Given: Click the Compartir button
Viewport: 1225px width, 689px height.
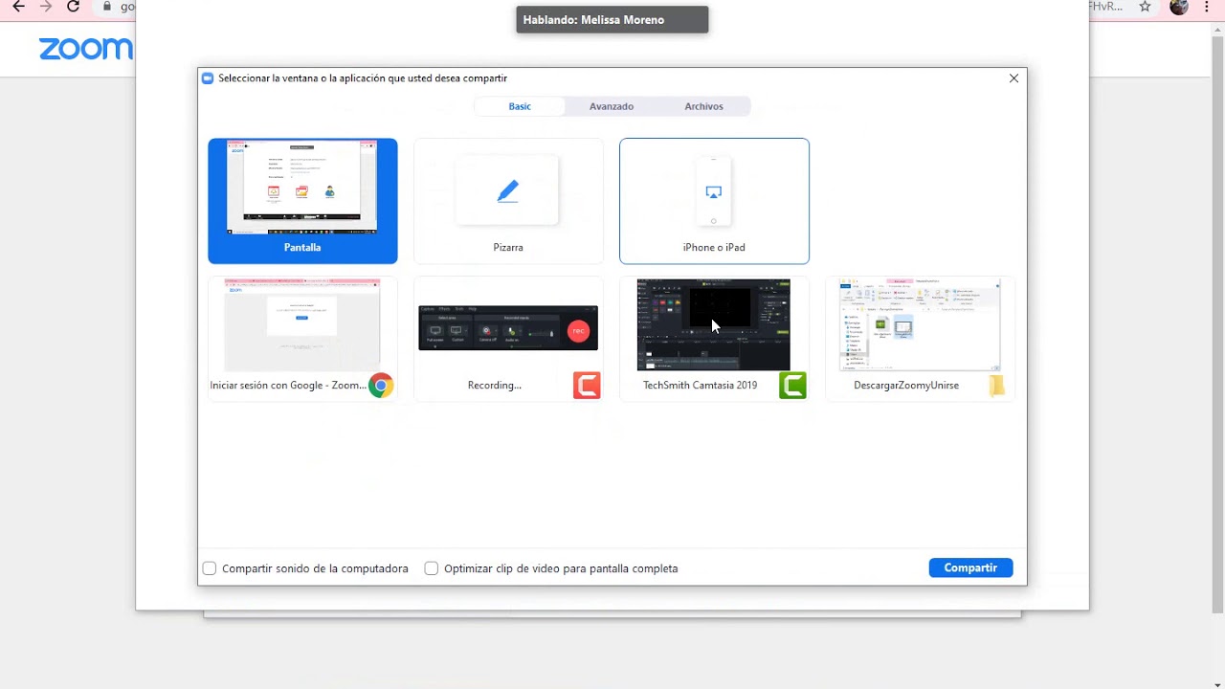Looking at the screenshot, I should (x=970, y=567).
